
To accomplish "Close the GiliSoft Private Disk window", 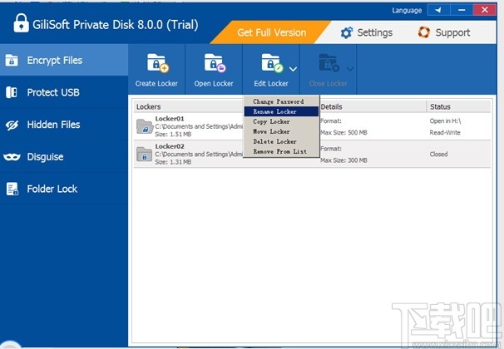I will (485, 10).
